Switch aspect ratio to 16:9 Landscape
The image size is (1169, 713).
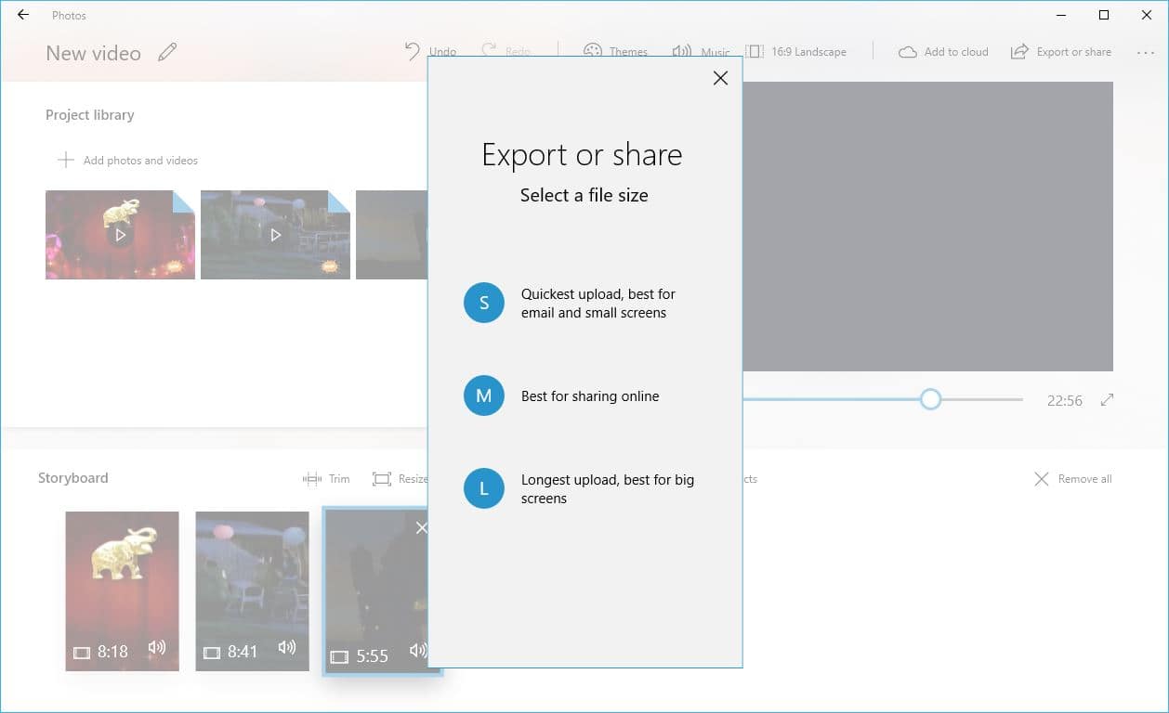point(797,51)
